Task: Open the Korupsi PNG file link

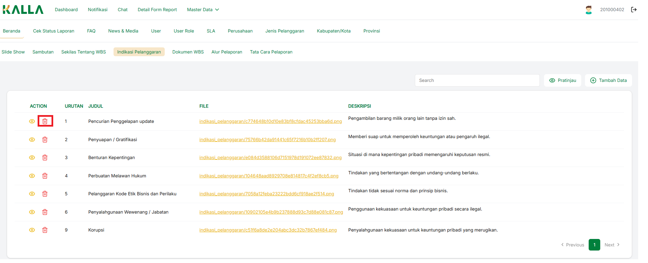Action: 268,230
